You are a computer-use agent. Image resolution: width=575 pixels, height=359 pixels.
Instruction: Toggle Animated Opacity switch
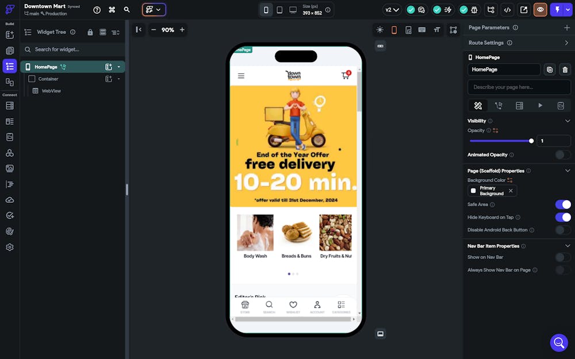click(x=563, y=155)
